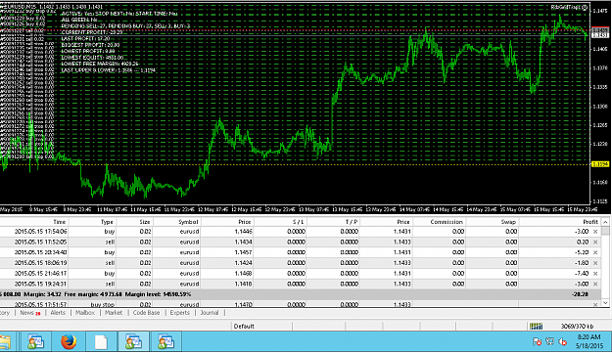
Task: Close the 20:34:40 buy order with its X
Action: [x=595, y=252]
